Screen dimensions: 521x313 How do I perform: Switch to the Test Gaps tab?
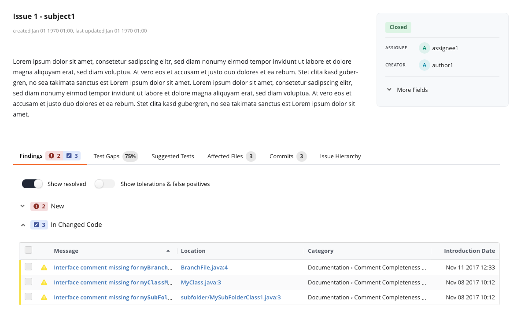(107, 156)
